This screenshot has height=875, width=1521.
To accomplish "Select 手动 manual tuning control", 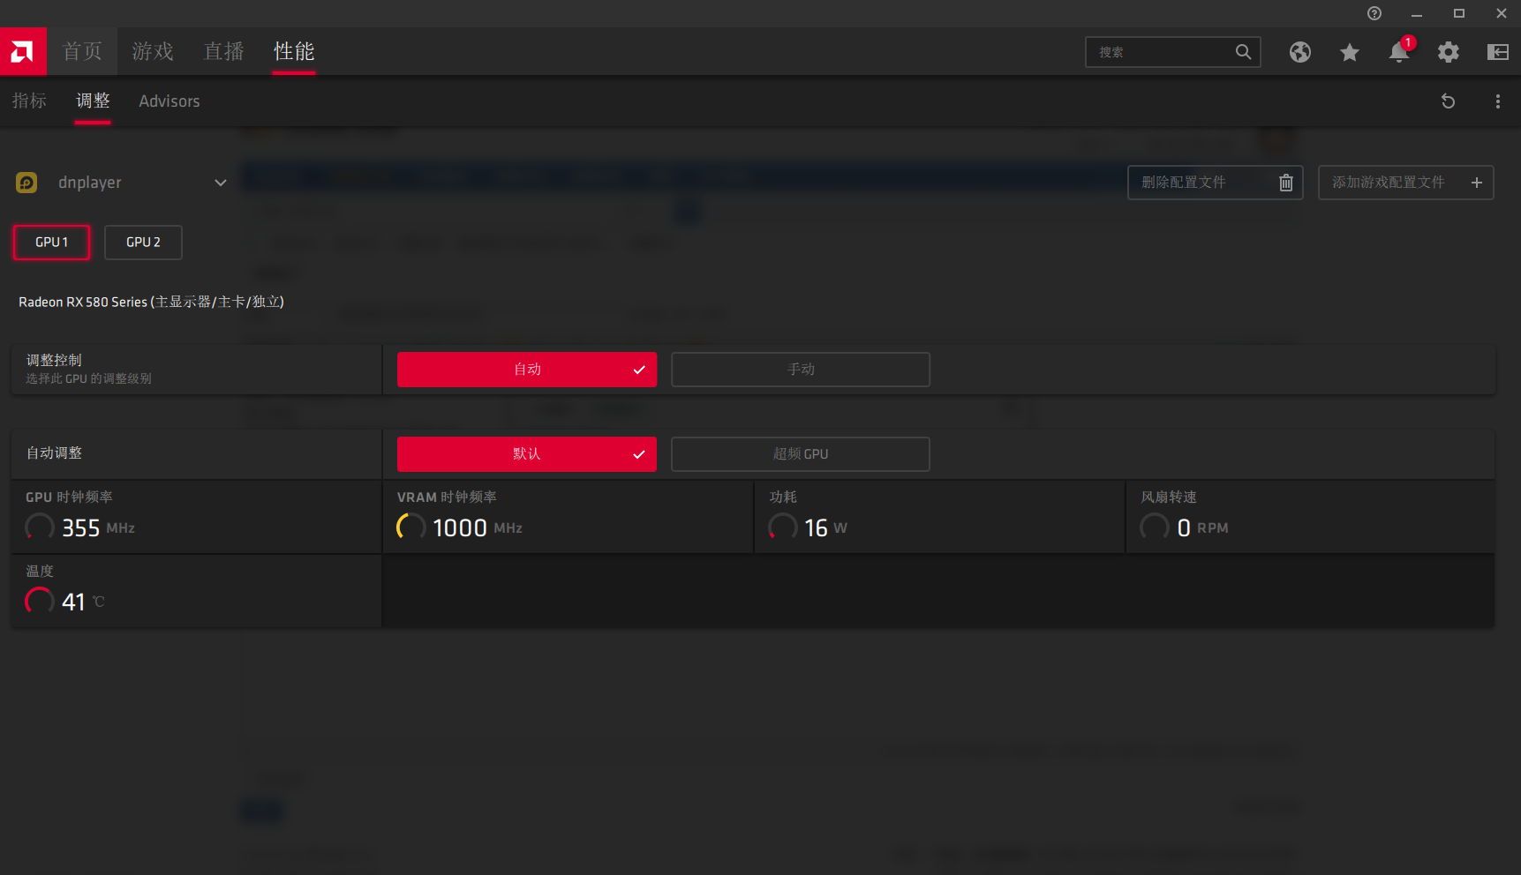I will coord(800,370).
